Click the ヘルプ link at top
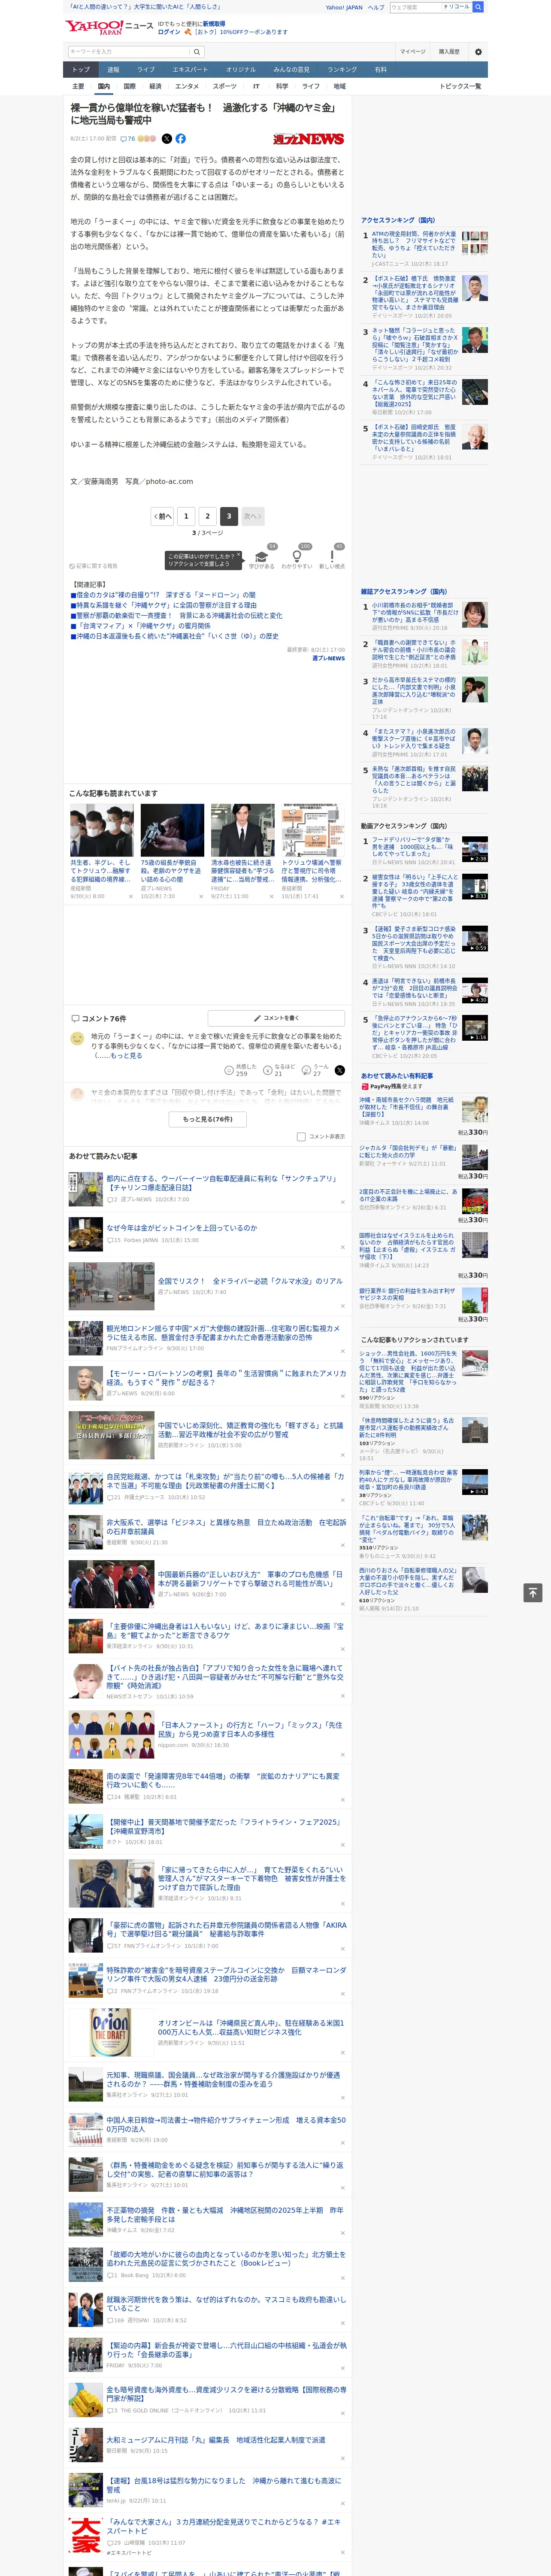The width and height of the screenshot is (551, 2576). (376, 7)
